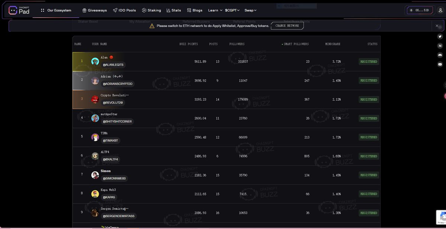
Task: Open the @TIMAXBT handle link
Action: click(110, 140)
